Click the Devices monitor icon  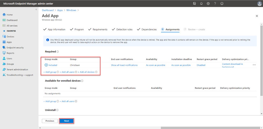pos(4,37)
